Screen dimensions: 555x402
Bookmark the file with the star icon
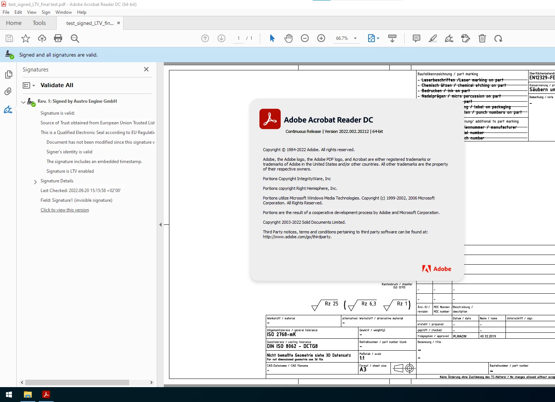click(26, 38)
